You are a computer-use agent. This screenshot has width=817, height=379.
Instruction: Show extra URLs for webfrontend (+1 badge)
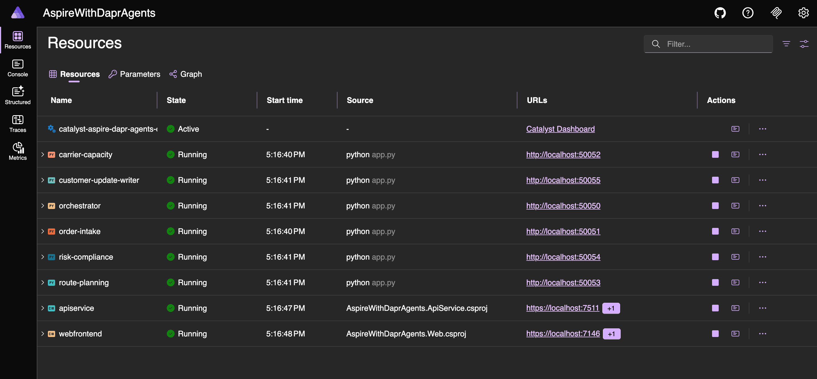pyautogui.click(x=611, y=334)
